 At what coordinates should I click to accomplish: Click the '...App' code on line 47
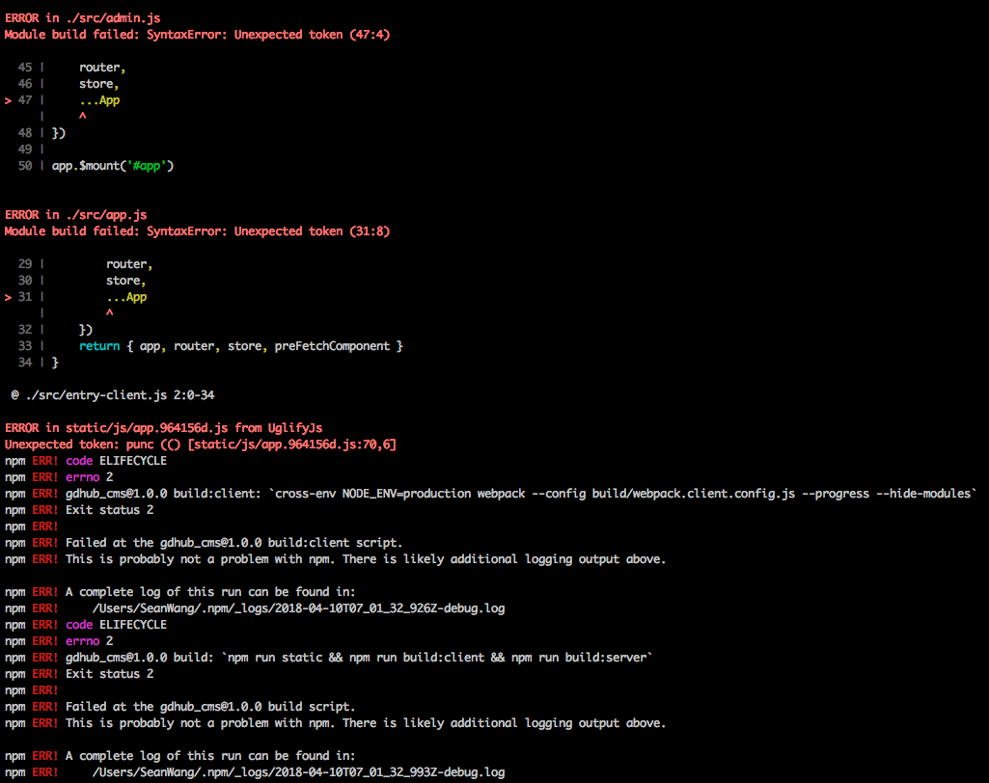[99, 100]
